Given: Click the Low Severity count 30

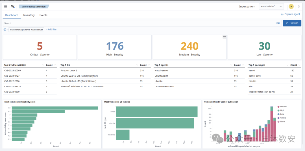Looking at the screenshot, I should [265, 46].
